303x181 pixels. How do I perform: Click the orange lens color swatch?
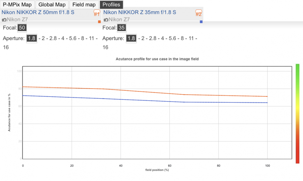(99, 22)
